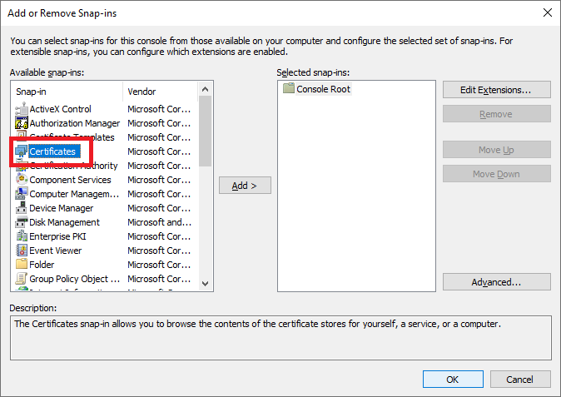Close the Add or Remove Snap-ins dialog
561x397 pixels.
click(547, 12)
